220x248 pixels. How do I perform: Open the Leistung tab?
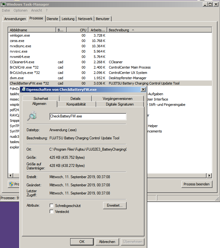(x=68, y=19)
